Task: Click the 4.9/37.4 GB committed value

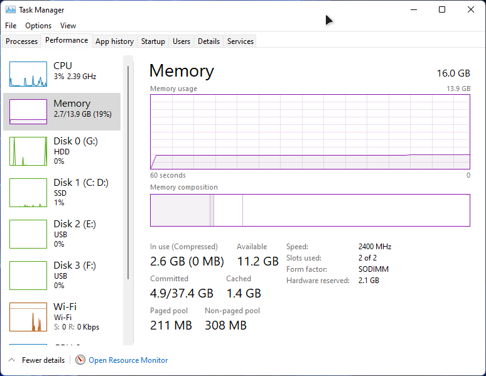Action: point(181,293)
